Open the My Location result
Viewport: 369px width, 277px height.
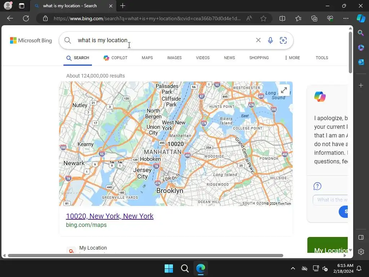tap(93, 248)
